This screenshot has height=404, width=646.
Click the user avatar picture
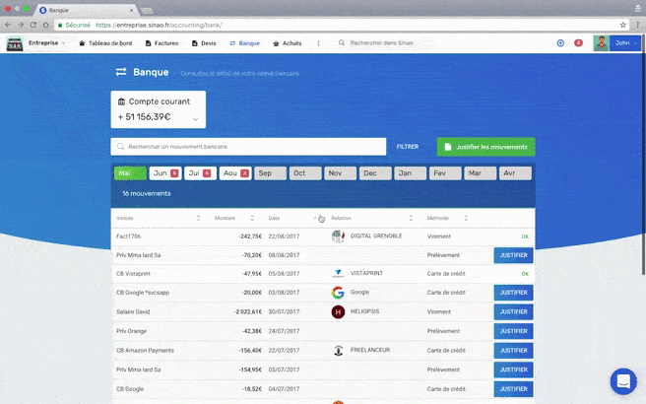tap(601, 43)
